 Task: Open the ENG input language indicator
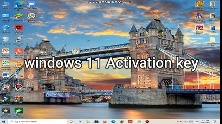tap(197, 122)
